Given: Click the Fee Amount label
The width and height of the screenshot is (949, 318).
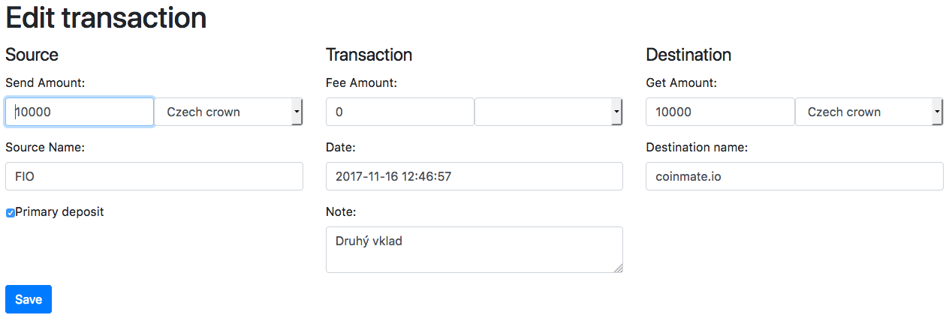Looking at the screenshot, I should tap(361, 82).
